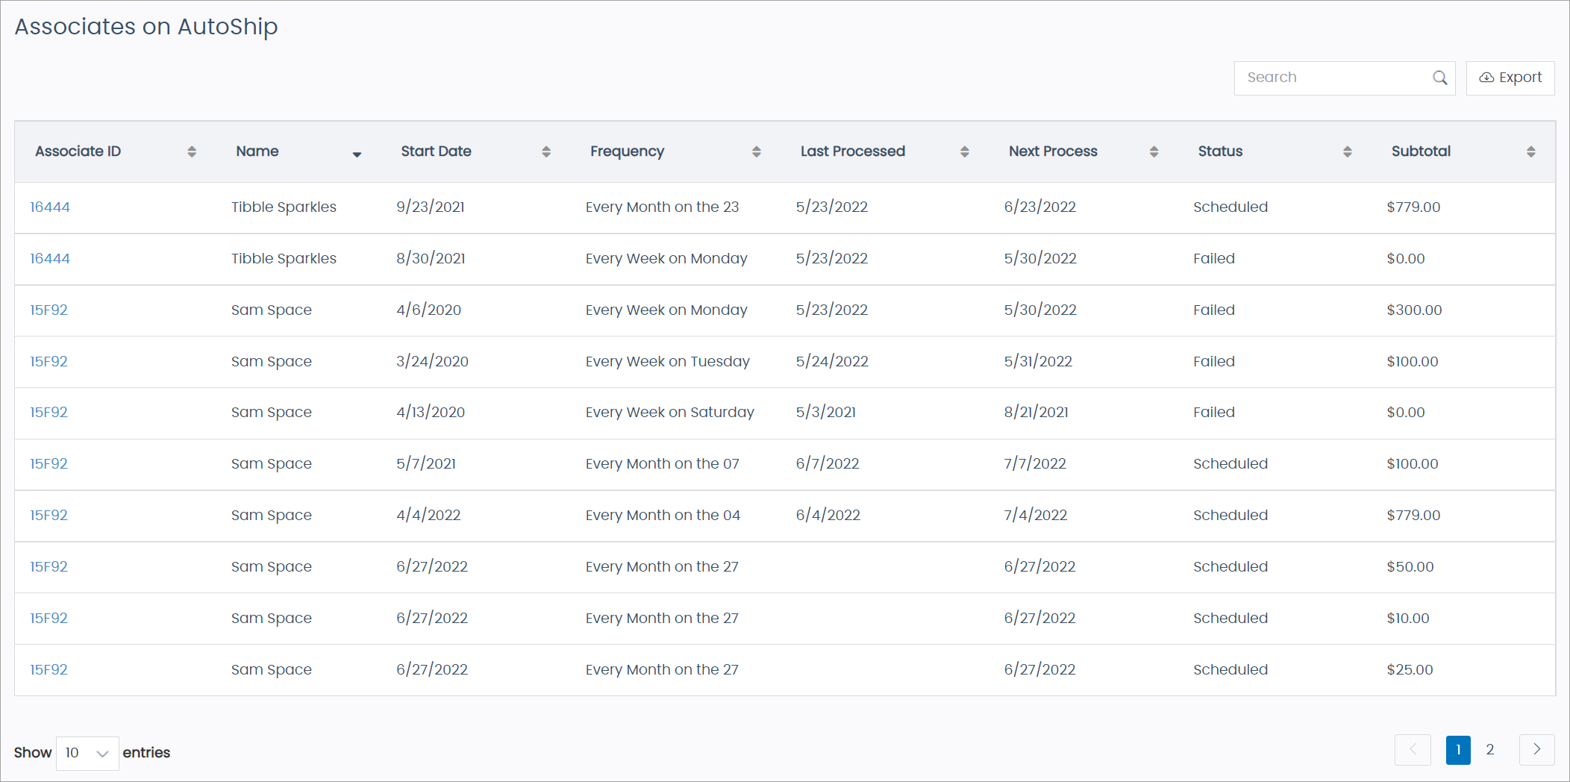Click the next page chevron

[x=1536, y=750]
